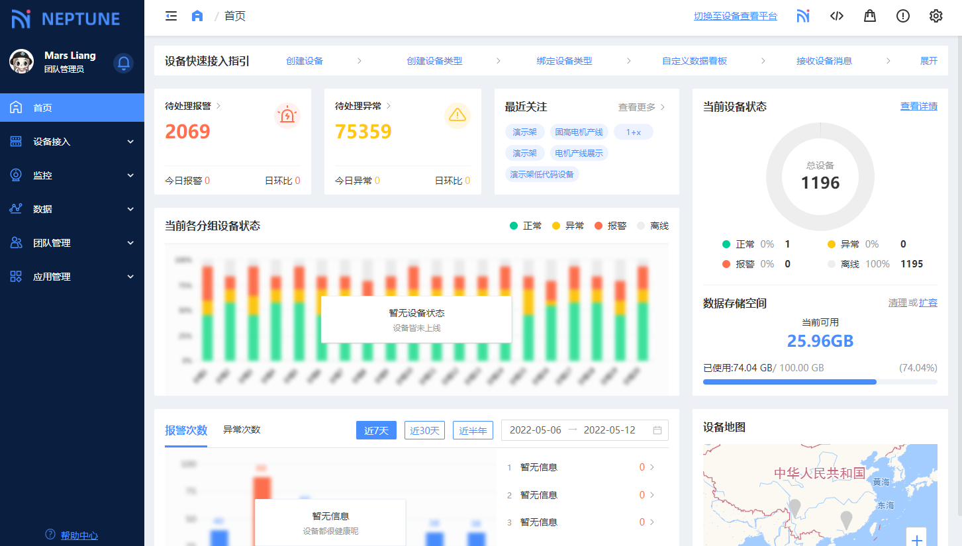Expand the 团队管理 sidebar menu
962x546 pixels.
pyautogui.click(x=72, y=243)
